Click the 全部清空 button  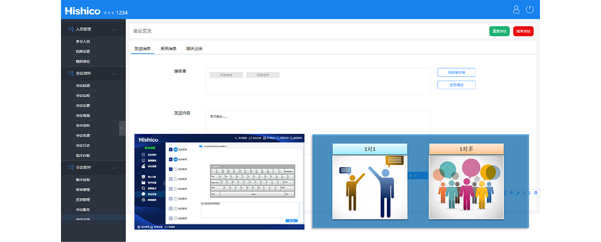(456, 85)
